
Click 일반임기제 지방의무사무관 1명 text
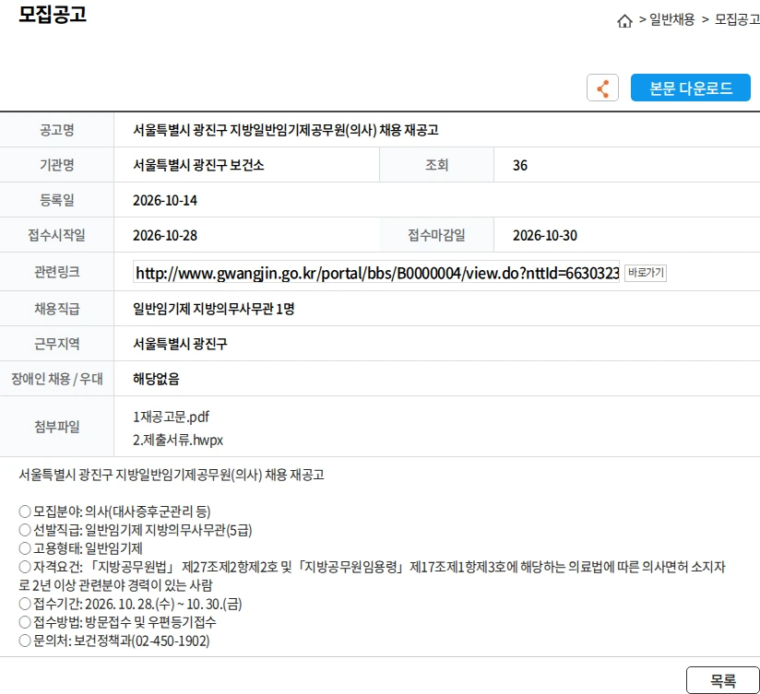213,309
